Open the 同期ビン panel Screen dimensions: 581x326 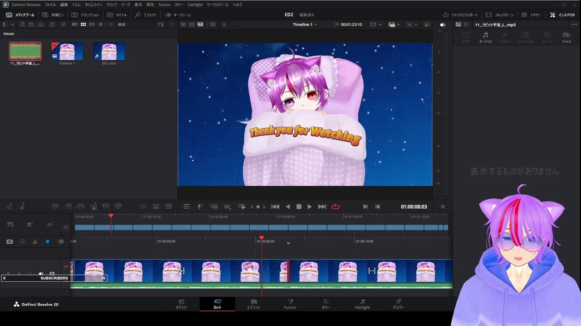tap(53, 15)
